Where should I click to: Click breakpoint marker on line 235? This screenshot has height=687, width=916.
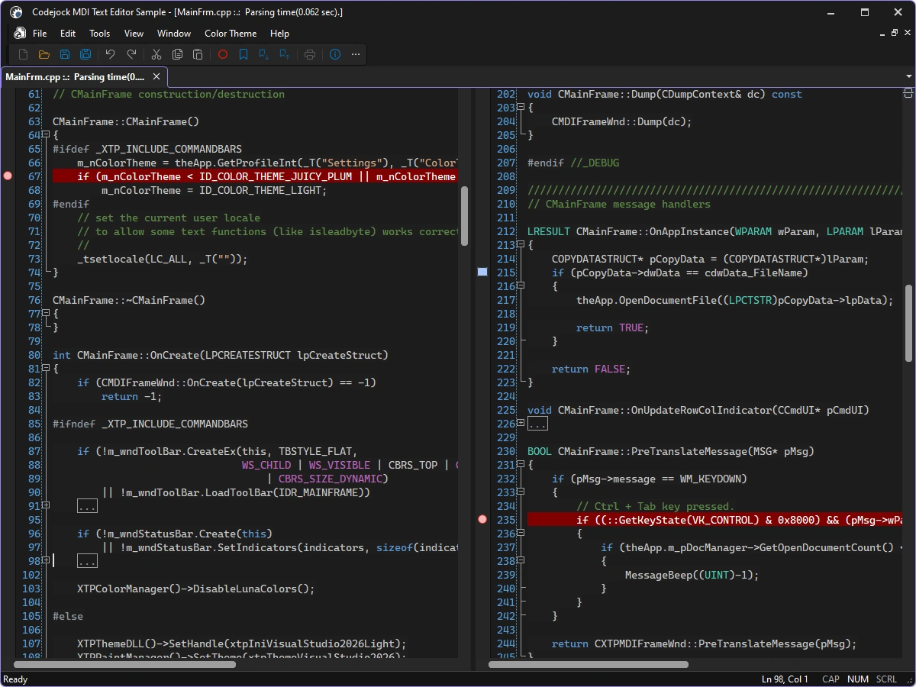tap(482, 520)
